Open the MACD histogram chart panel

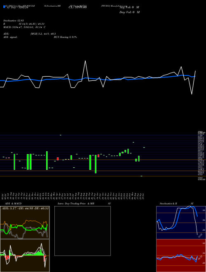tap(25, 256)
